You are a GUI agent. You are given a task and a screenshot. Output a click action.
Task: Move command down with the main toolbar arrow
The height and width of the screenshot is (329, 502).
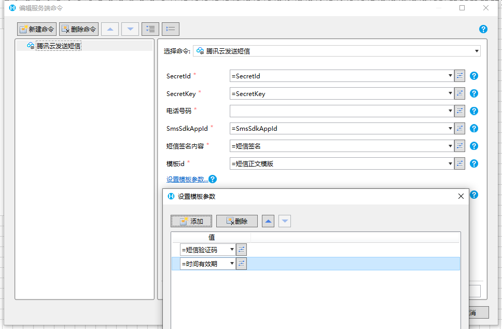click(130, 29)
